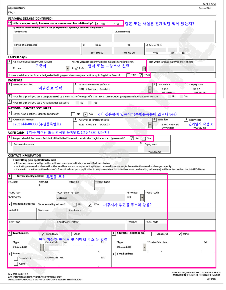226x290 pixels.
Task: Tick Other under Alternate Telephone no.
Action: click(180, 234)
